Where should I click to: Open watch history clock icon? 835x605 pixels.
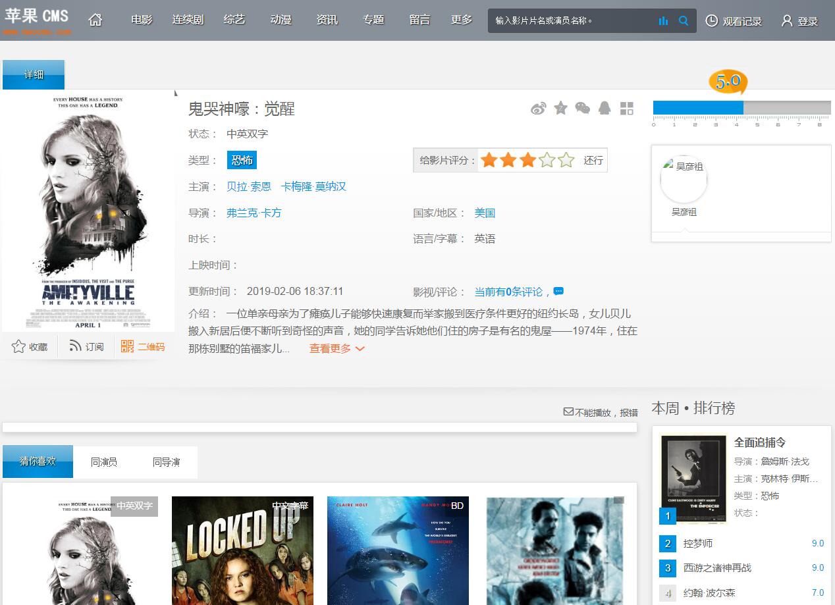pos(712,21)
